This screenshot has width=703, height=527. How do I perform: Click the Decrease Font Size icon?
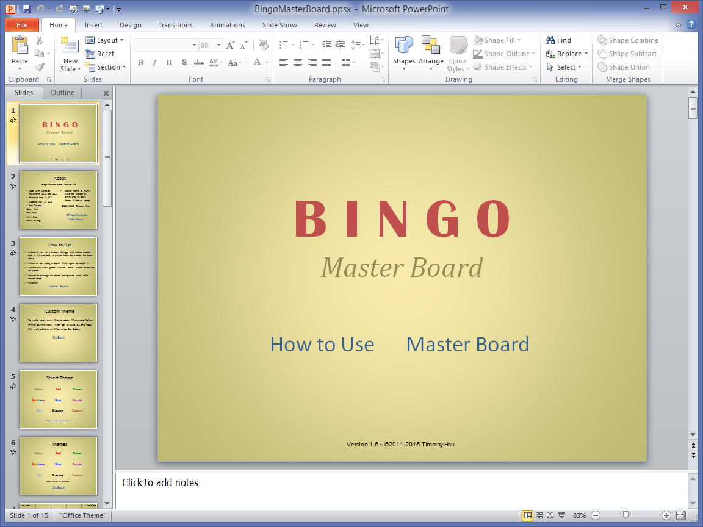pyautogui.click(x=243, y=45)
